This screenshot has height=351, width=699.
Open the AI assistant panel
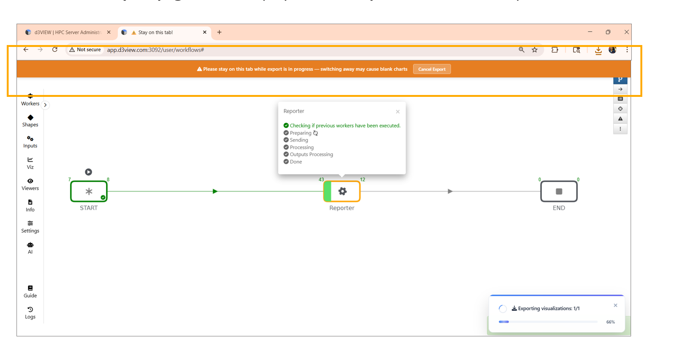30,248
